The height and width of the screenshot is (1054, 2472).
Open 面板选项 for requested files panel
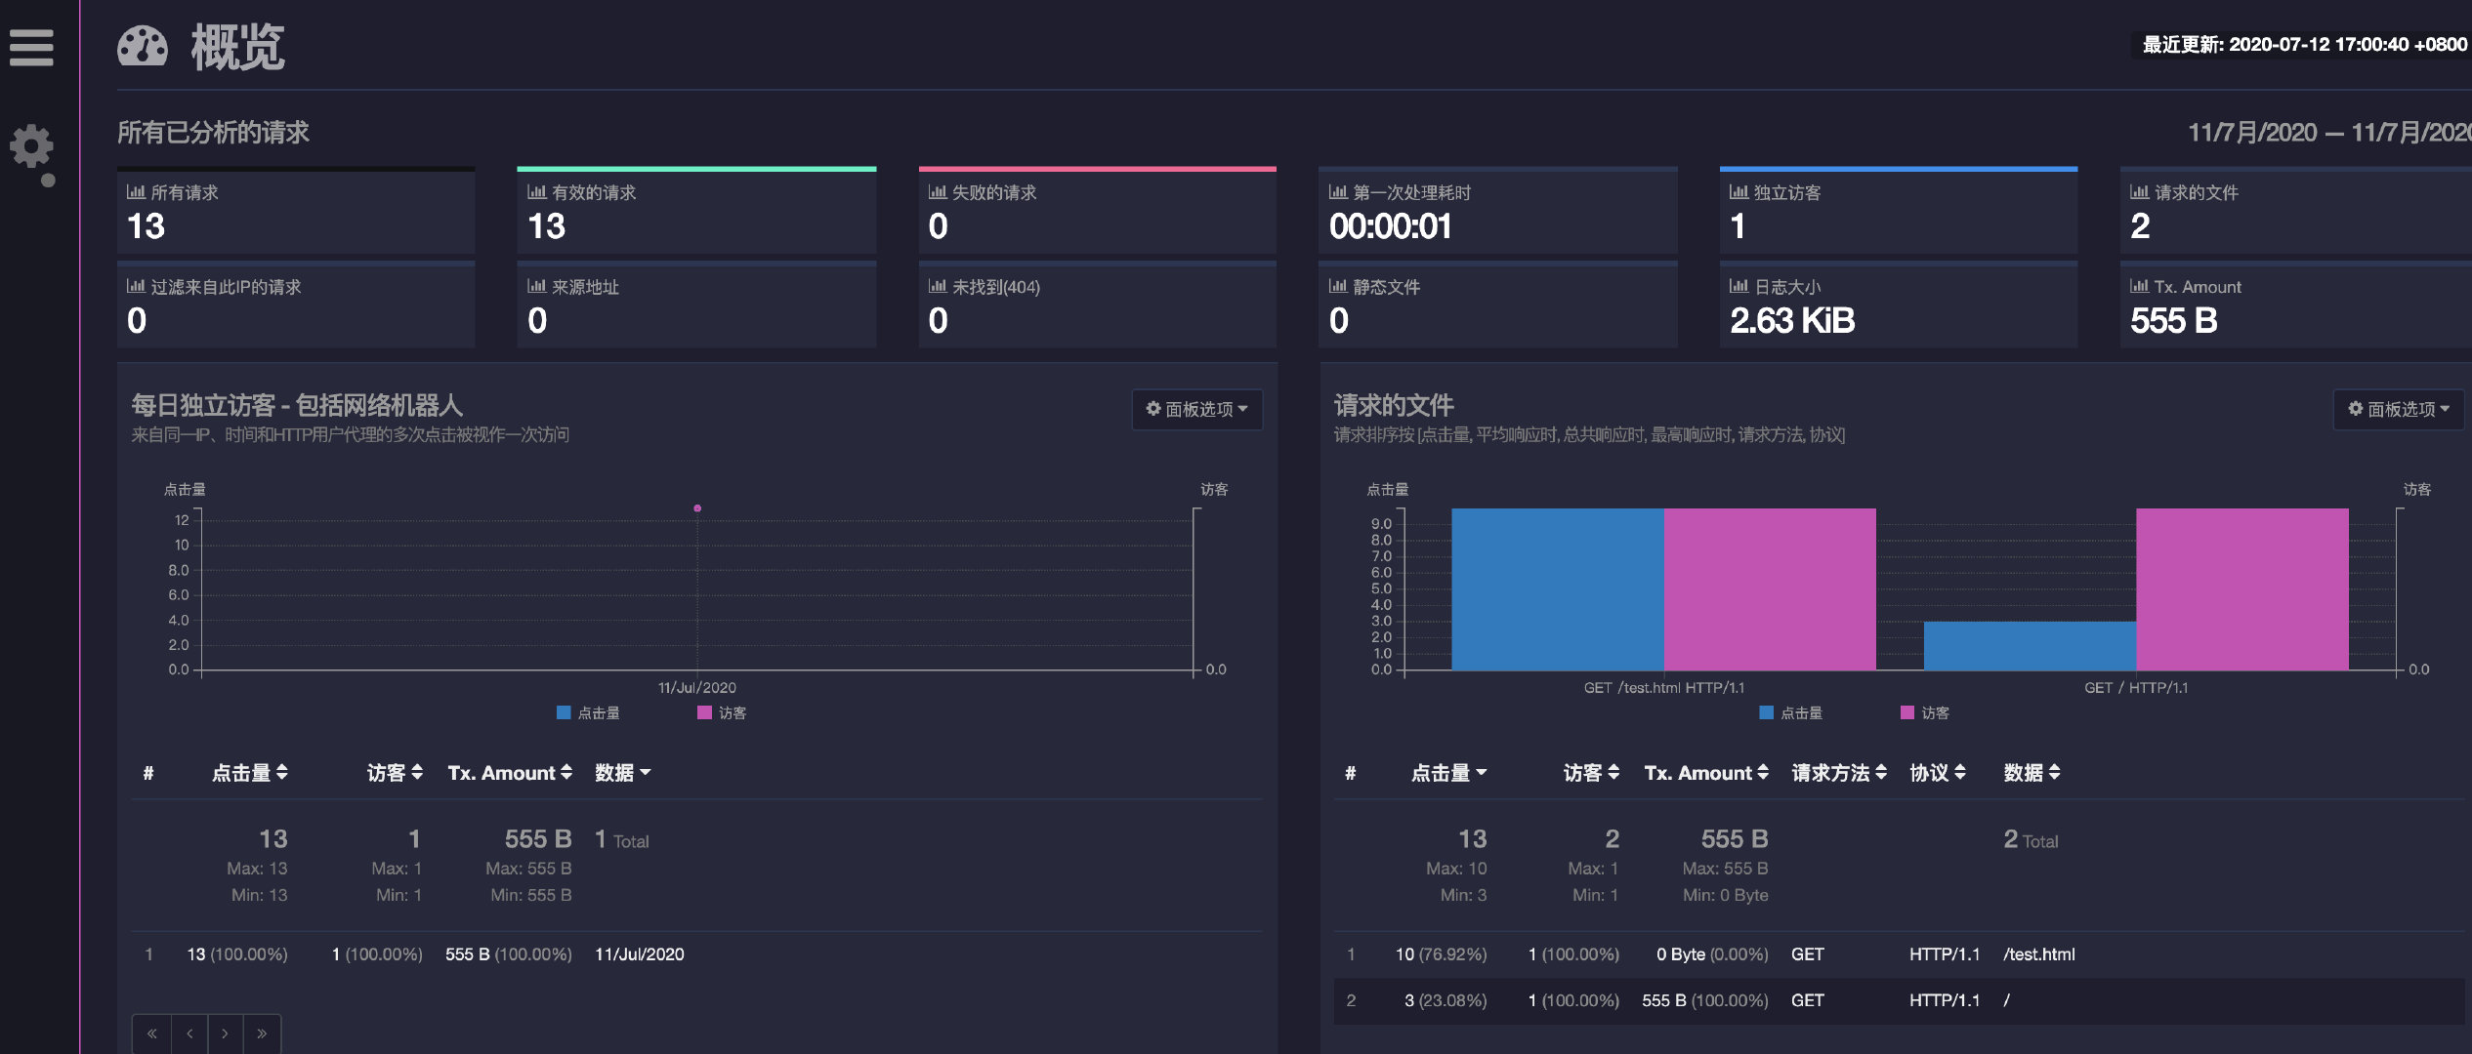click(2398, 409)
